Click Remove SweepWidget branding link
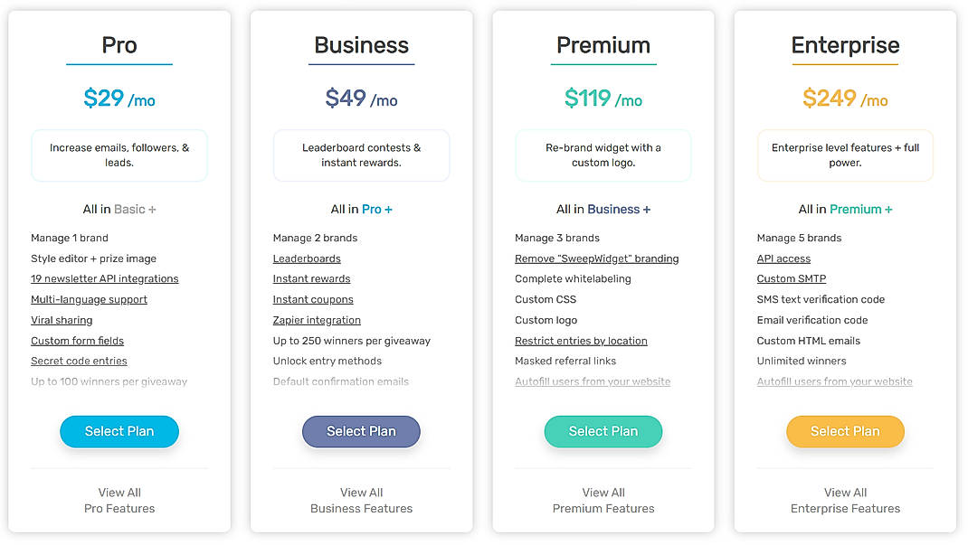 pos(596,258)
